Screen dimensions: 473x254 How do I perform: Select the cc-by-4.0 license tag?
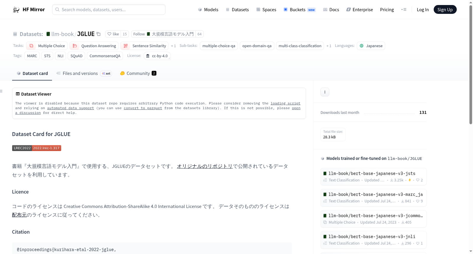(157, 56)
